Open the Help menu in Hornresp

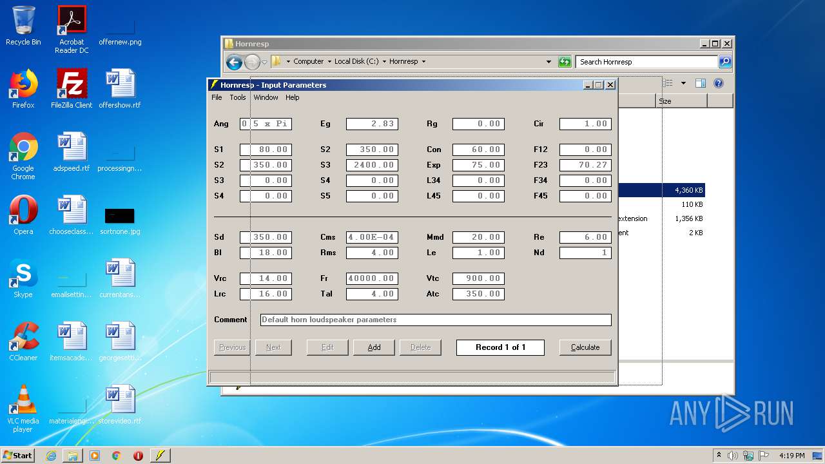293,97
